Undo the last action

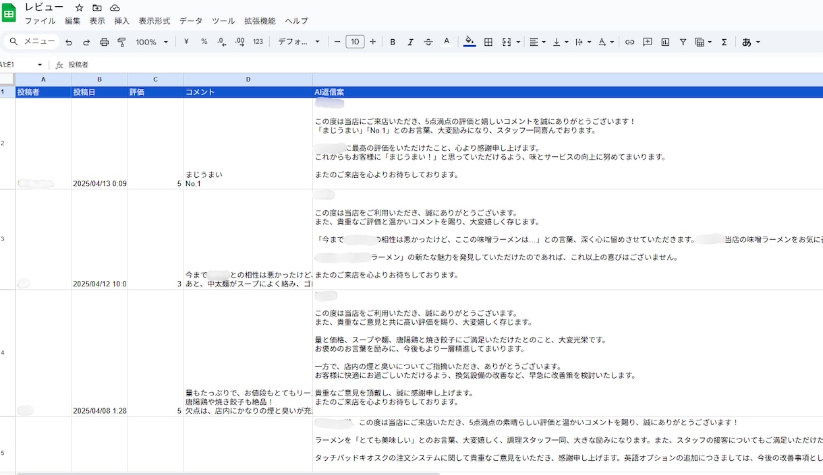pos(69,42)
